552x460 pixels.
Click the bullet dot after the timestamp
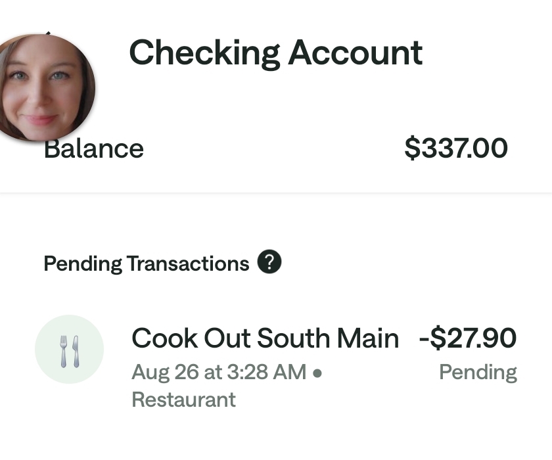coord(317,373)
